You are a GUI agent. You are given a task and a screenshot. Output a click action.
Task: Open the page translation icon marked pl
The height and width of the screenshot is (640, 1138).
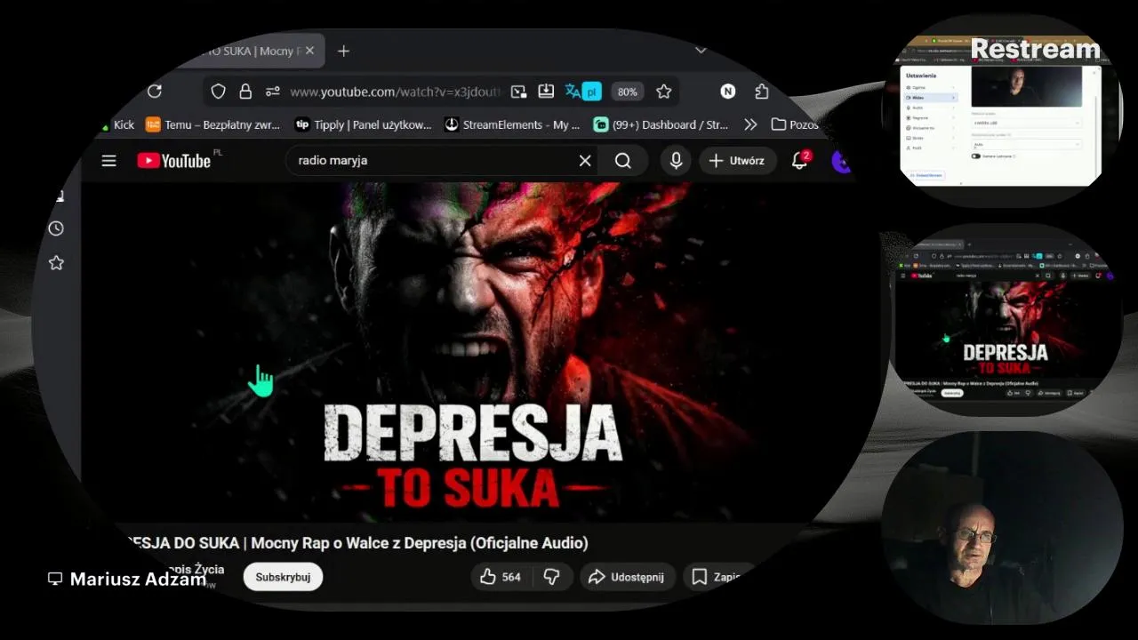(583, 92)
